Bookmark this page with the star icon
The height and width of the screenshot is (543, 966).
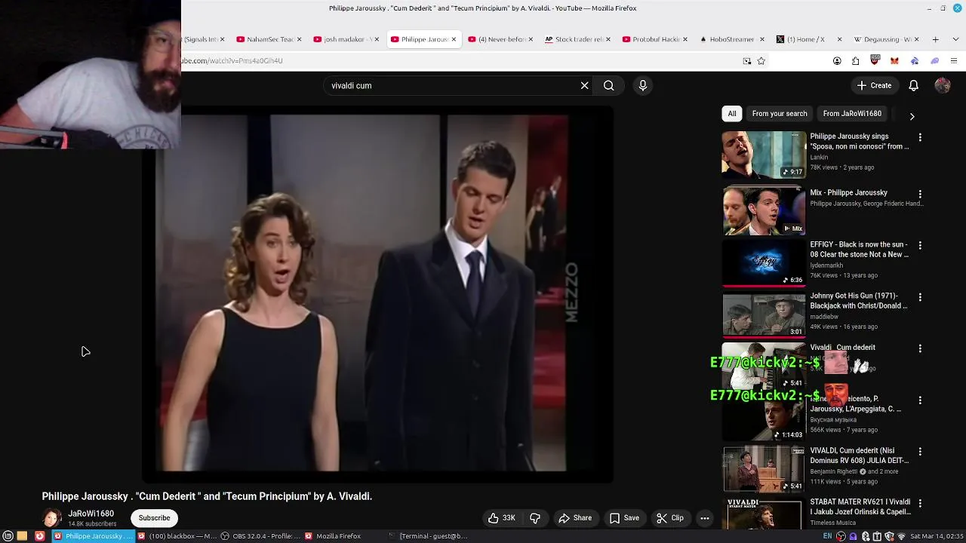click(761, 61)
